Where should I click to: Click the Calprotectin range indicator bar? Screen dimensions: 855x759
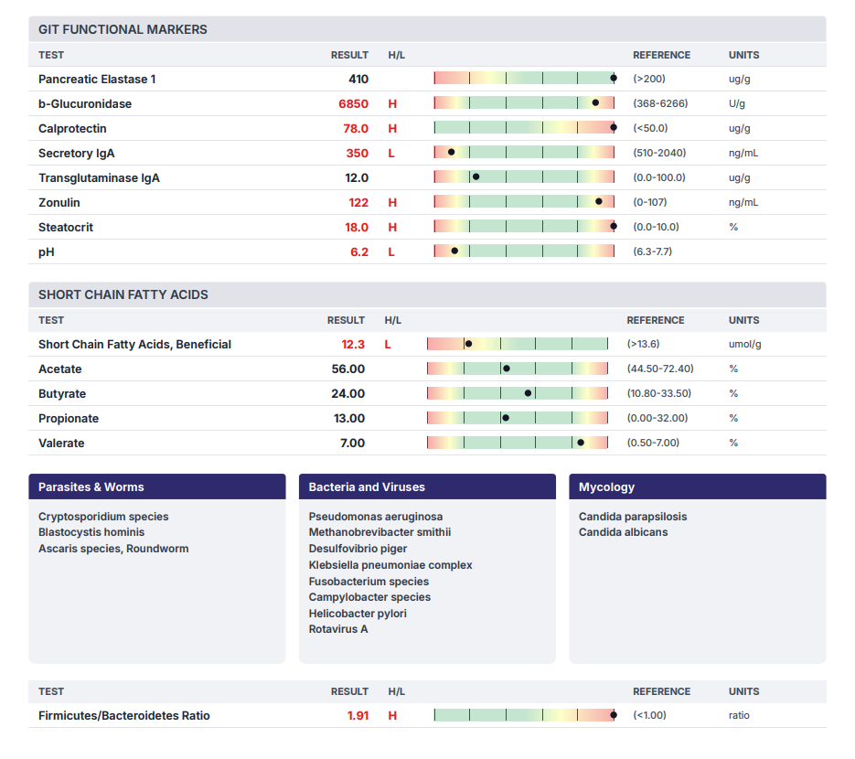pyautogui.click(x=524, y=128)
